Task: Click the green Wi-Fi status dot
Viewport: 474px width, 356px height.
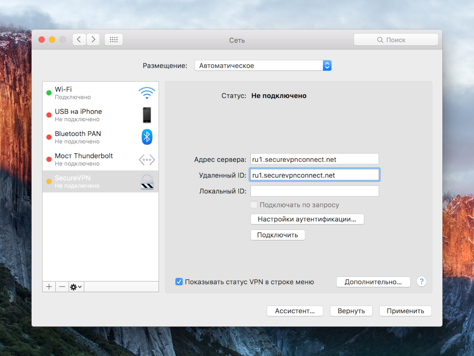Action: (x=49, y=93)
